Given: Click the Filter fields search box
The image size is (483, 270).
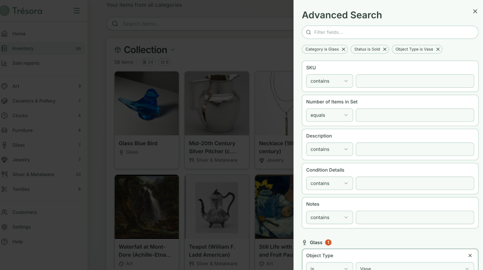Looking at the screenshot, I should (x=390, y=32).
